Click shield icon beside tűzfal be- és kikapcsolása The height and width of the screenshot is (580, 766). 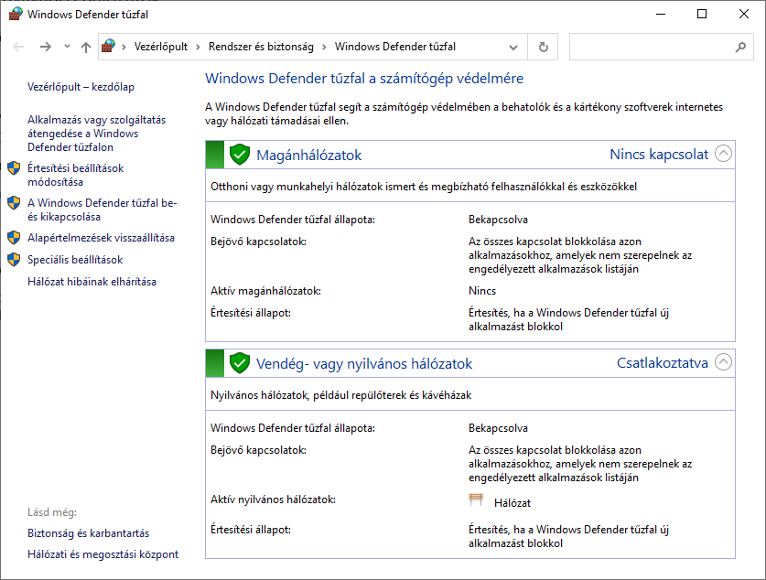[x=14, y=203]
